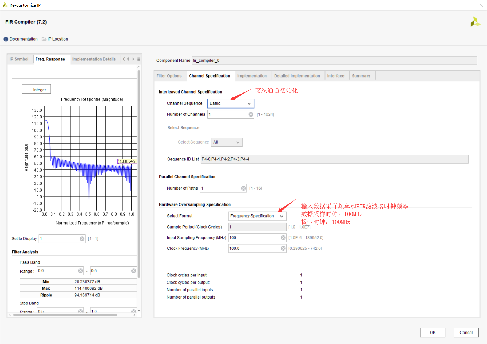Image resolution: width=487 pixels, height=344 pixels.
Task: Click the Xilinx logo in the header
Action: coord(476,22)
